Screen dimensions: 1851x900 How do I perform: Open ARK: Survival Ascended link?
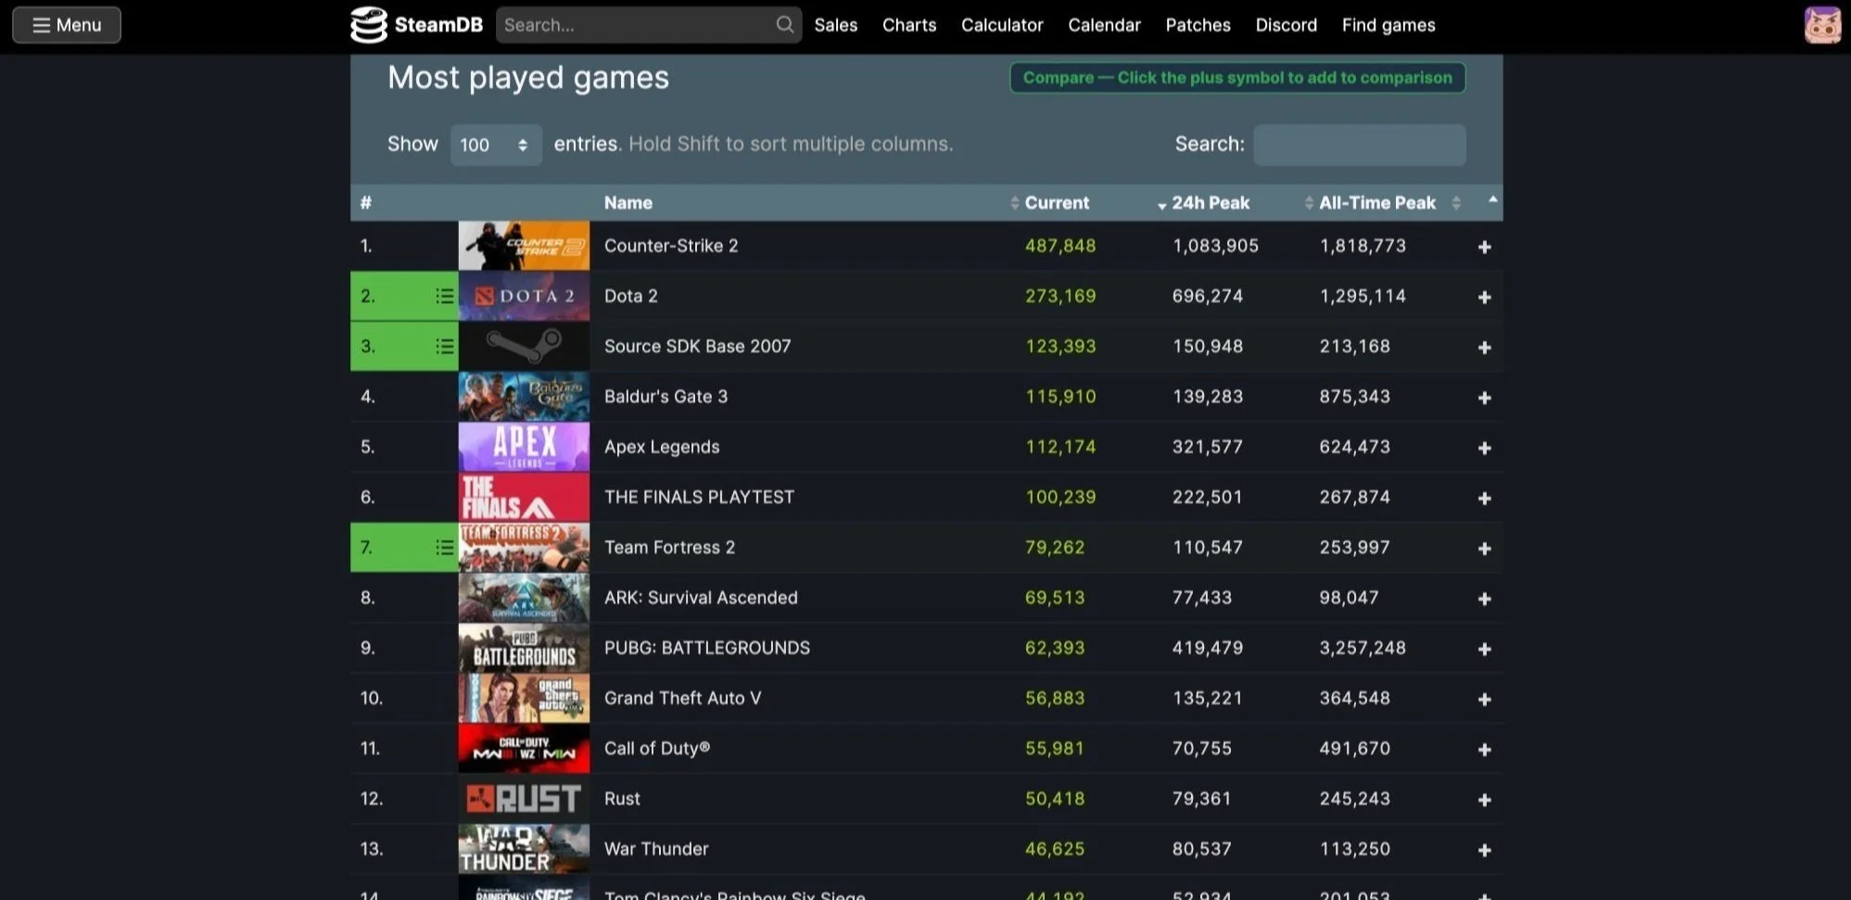click(x=701, y=597)
